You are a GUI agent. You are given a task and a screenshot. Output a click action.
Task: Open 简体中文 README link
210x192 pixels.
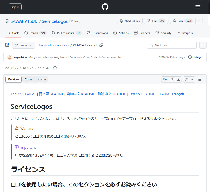tap(81, 94)
